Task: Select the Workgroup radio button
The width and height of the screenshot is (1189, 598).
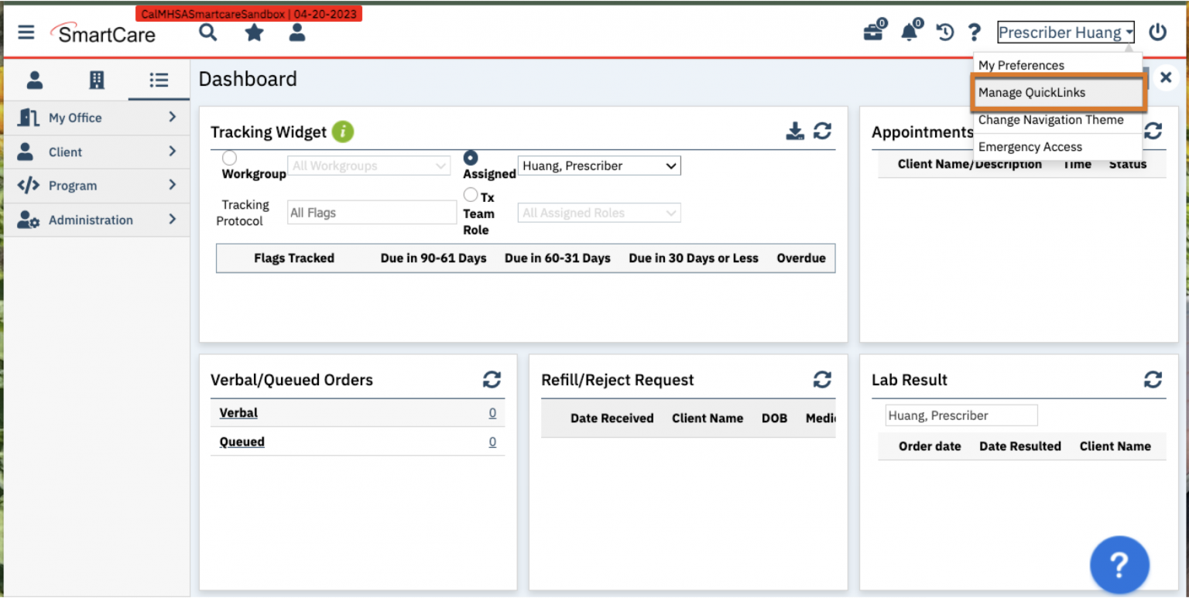Action: click(x=229, y=158)
